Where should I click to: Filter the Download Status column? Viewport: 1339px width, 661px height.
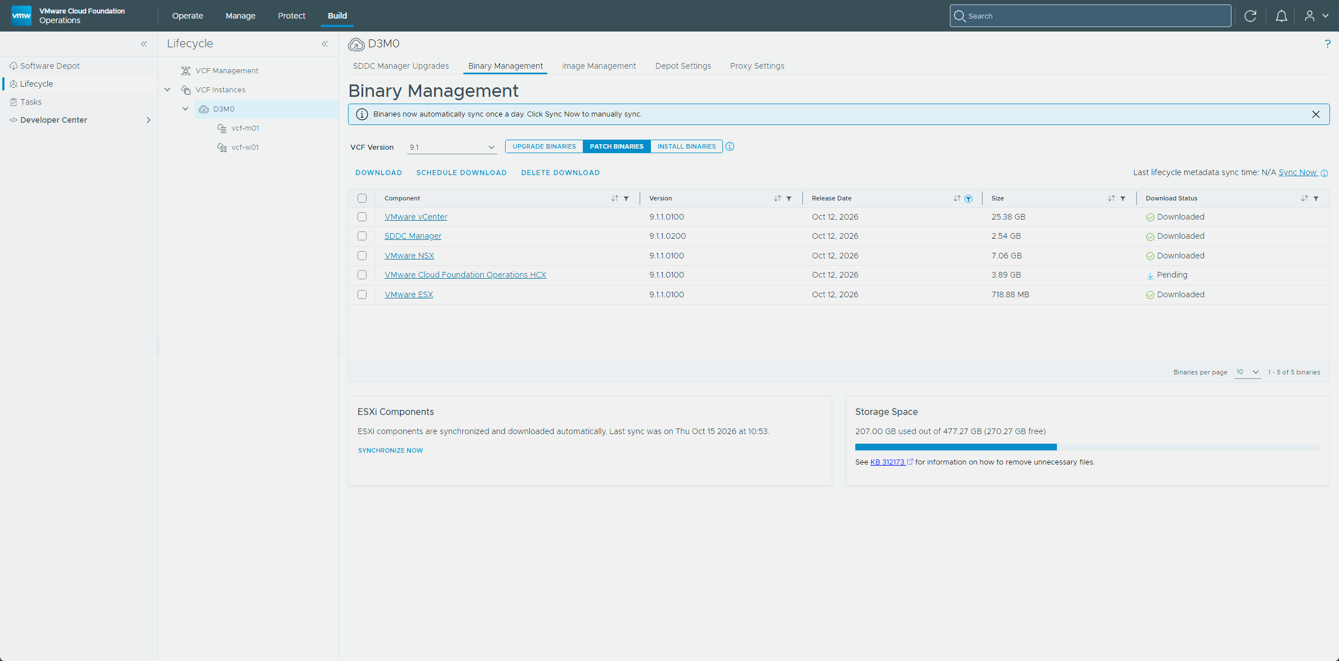(x=1316, y=198)
